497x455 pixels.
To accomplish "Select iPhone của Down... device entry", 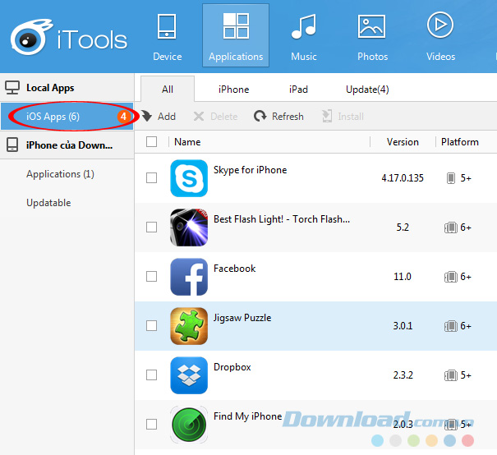I will tap(67, 145).
